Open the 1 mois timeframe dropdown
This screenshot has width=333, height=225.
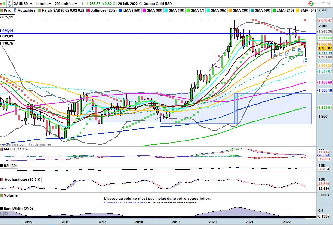pyautogui.click(x=43, y=4)
